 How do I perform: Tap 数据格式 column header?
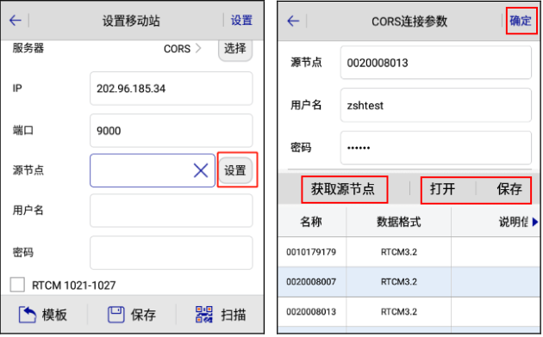coord(398,222)
